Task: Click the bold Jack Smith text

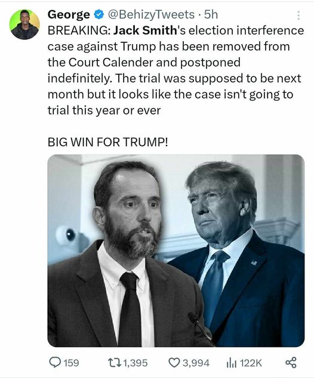Action: [x=145, y=30]
